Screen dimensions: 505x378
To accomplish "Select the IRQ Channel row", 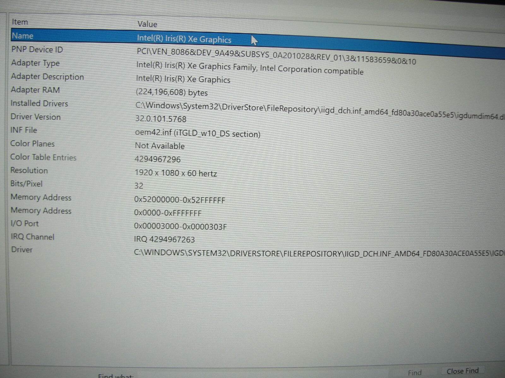I will tap(126, 238).
